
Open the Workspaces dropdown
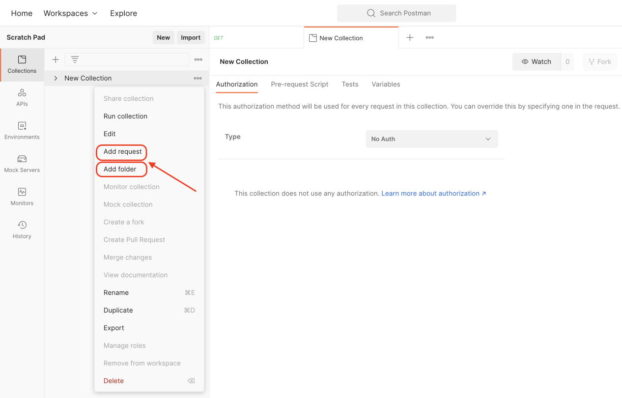(70, 13)
